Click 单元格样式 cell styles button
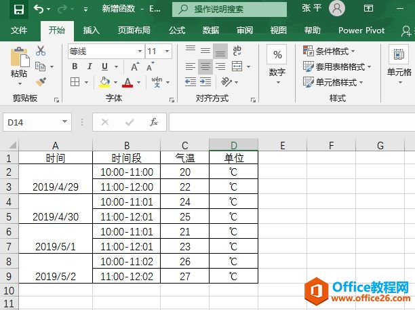This screenshot has width=415, height=310. [333, 82]
